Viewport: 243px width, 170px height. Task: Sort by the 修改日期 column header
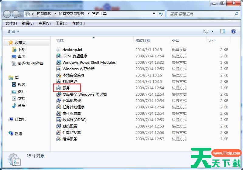143,41
